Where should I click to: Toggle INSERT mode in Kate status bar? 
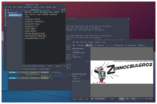point(35,66)
